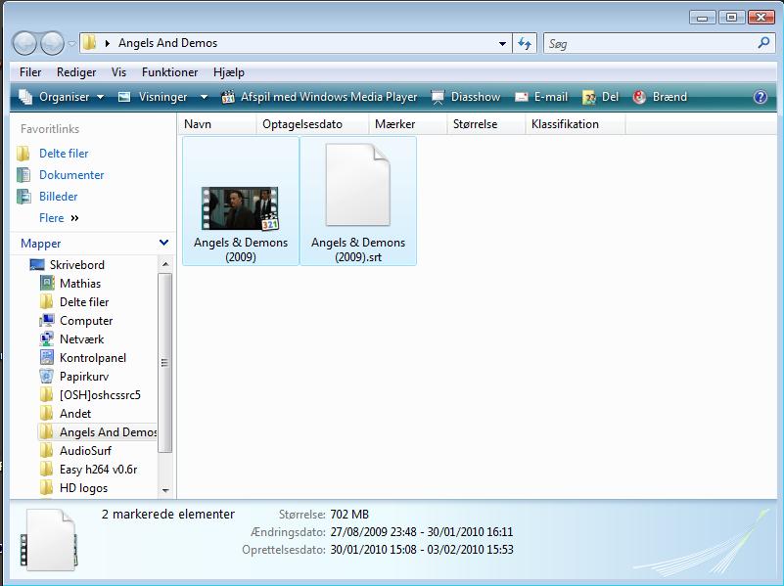Click the Angels & Demons (2009) video filename
784x586 pixels.
pyautogui.click(x=241, y=249)
